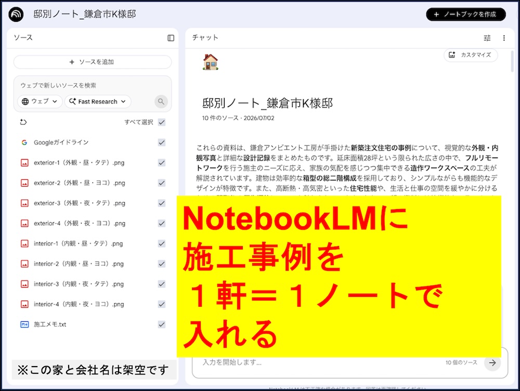Click the チャット panel heading
The width and height of the screenshot is (520, 391).
pos(205,37)
